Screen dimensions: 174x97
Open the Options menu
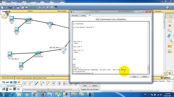(11, 4)
